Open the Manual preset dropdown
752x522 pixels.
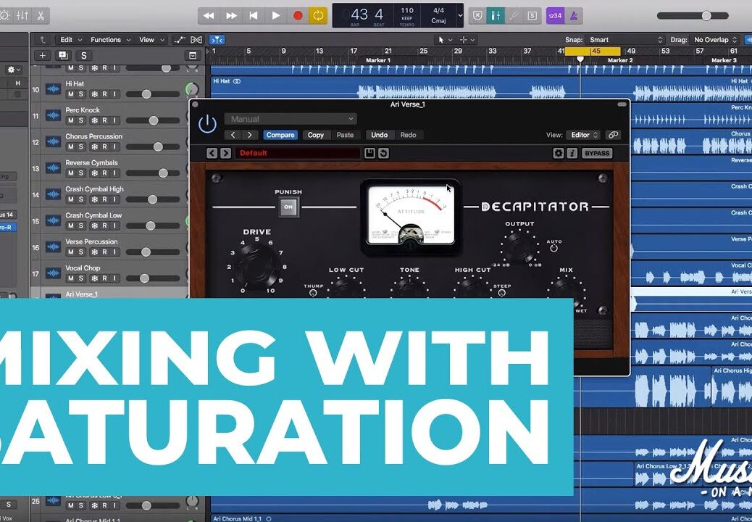point(291,119)
